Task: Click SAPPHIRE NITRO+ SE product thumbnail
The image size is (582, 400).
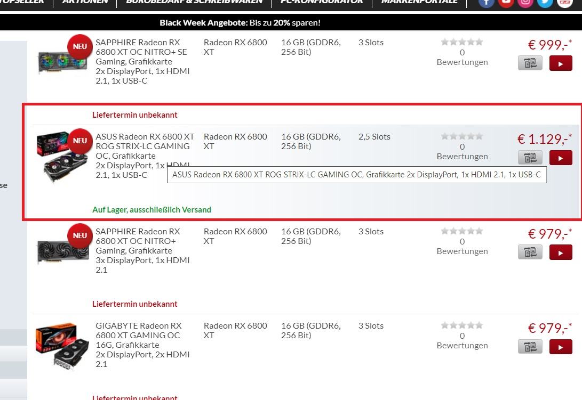Action: click(62, 62)
